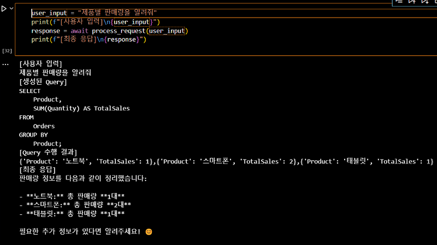
Task: Click Execute Cell and Below toolbar icon
Action: point(425,2)
